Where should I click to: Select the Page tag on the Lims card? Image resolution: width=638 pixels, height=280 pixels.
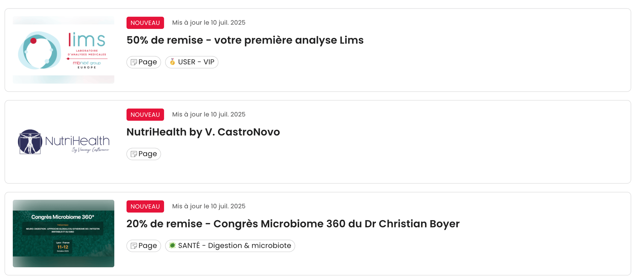point(144,62)
